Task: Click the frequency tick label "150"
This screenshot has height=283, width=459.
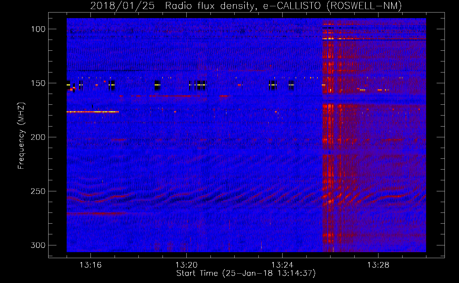Action: tap(38, 83)
